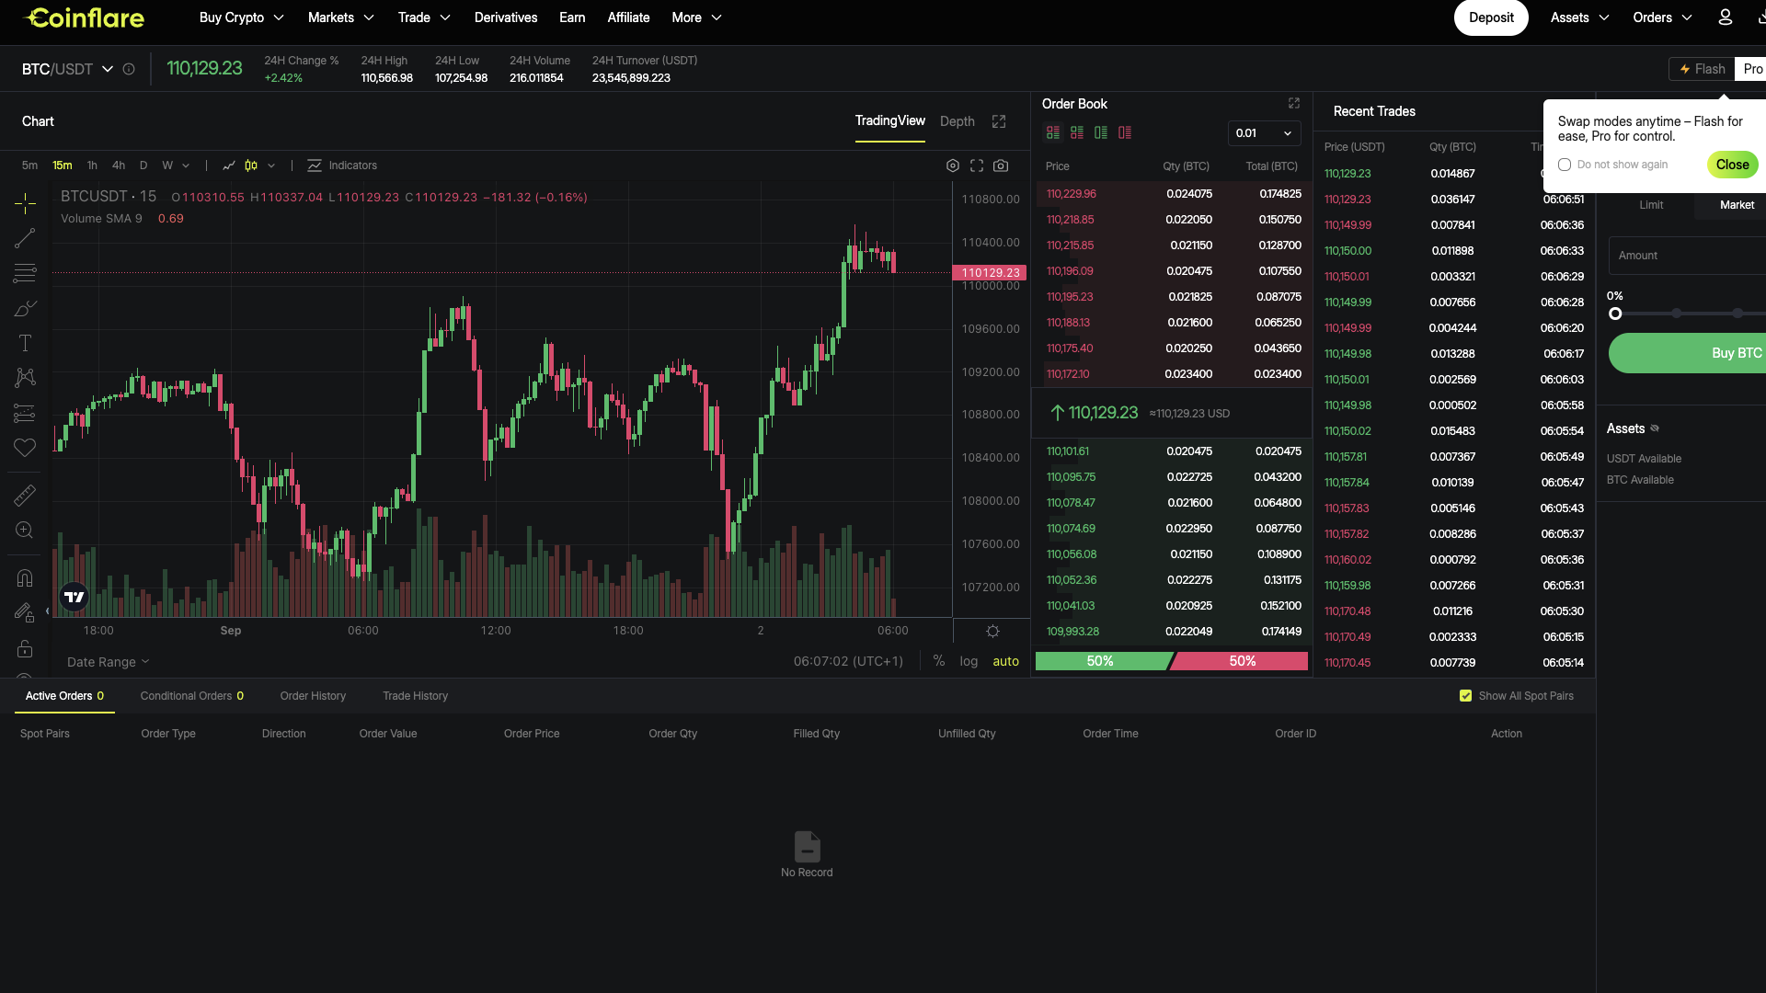Open the Fibonacci retracement tool
This screenshot has width=1766, height=993.
pyautogui.click(x=25, y=273)
